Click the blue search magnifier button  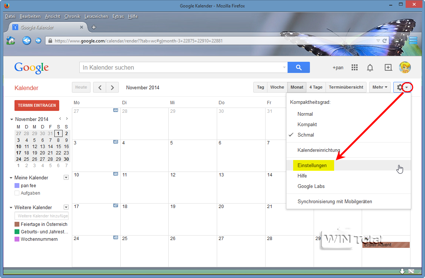point(299,67)
